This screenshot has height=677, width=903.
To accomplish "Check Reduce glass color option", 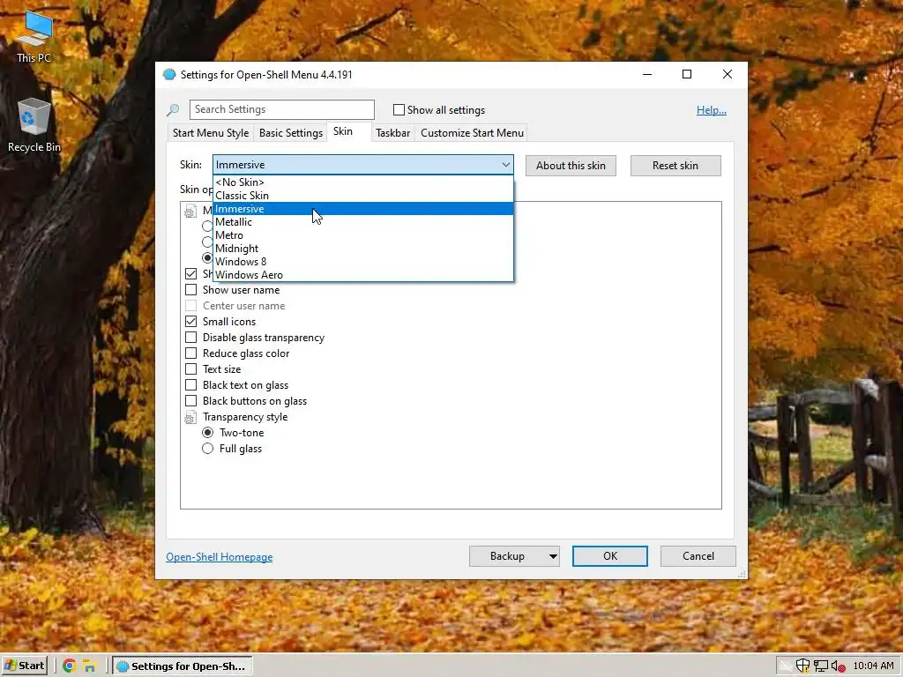I will pos(190,353).
